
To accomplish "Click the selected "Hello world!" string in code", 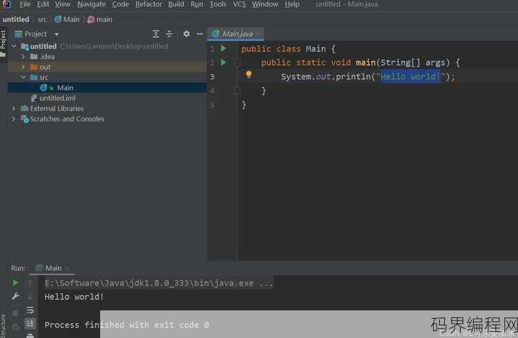I will point(411,77).
